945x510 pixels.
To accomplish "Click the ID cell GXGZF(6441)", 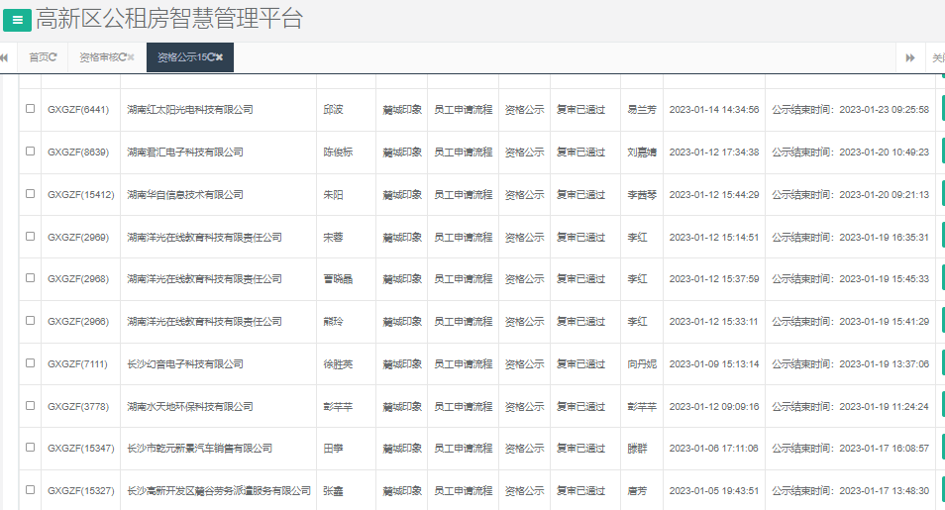I will [78, 110].
